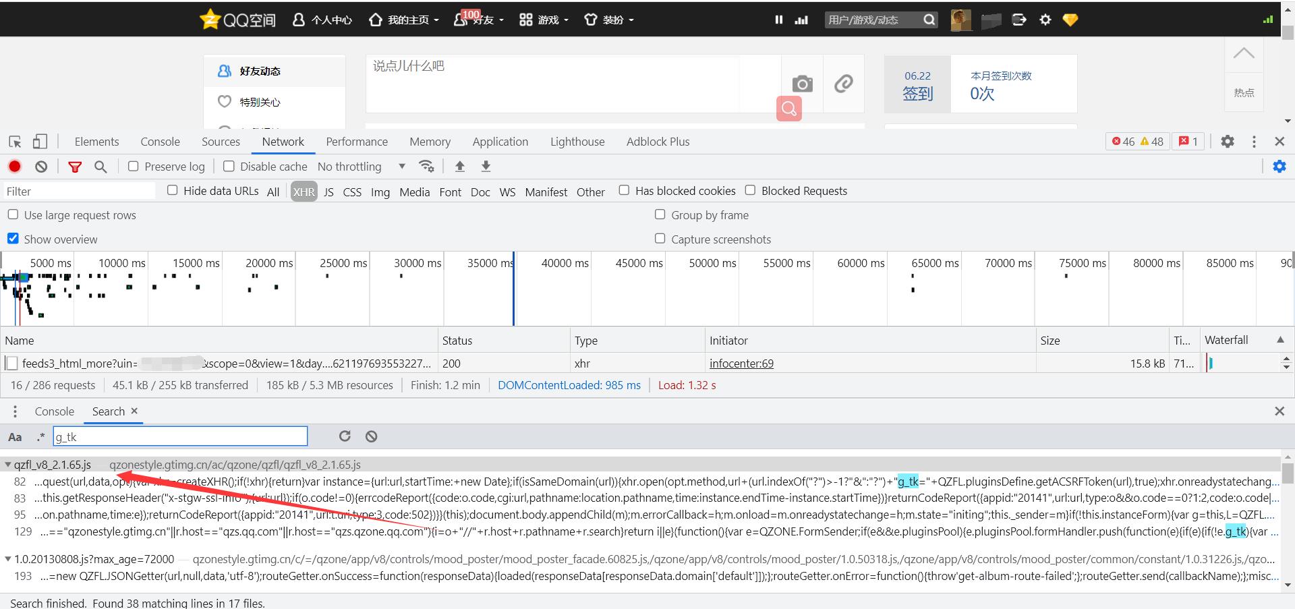Check Has blocked cookies

click(624, 190)
